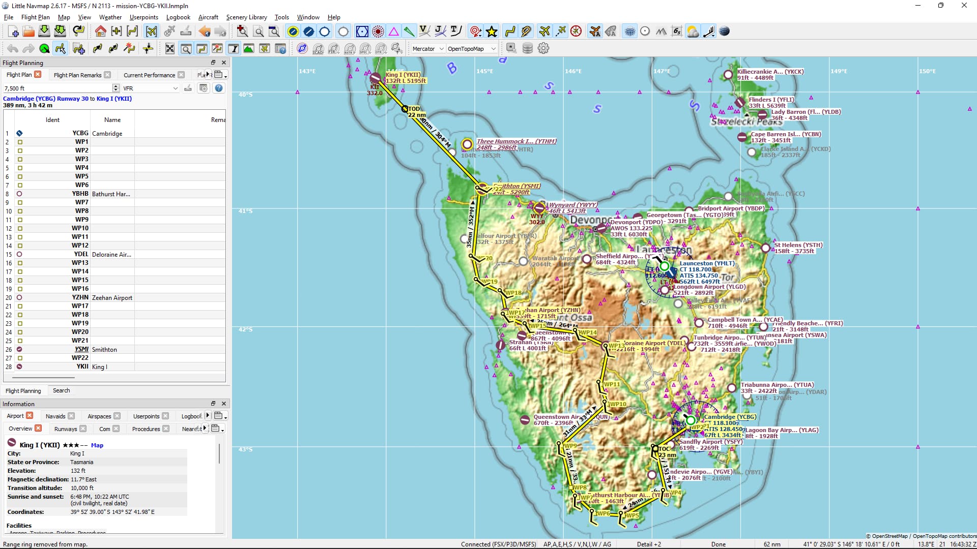Image resolution: width=977 pixels, height=549 pixels.
Task: Toggle the map grid overlay
Action: point(630,32)
